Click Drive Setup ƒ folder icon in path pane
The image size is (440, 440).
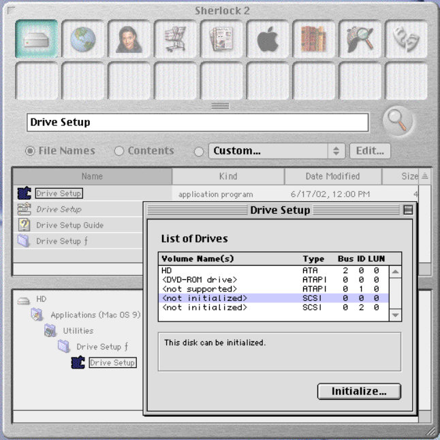[x=64, y=346]
